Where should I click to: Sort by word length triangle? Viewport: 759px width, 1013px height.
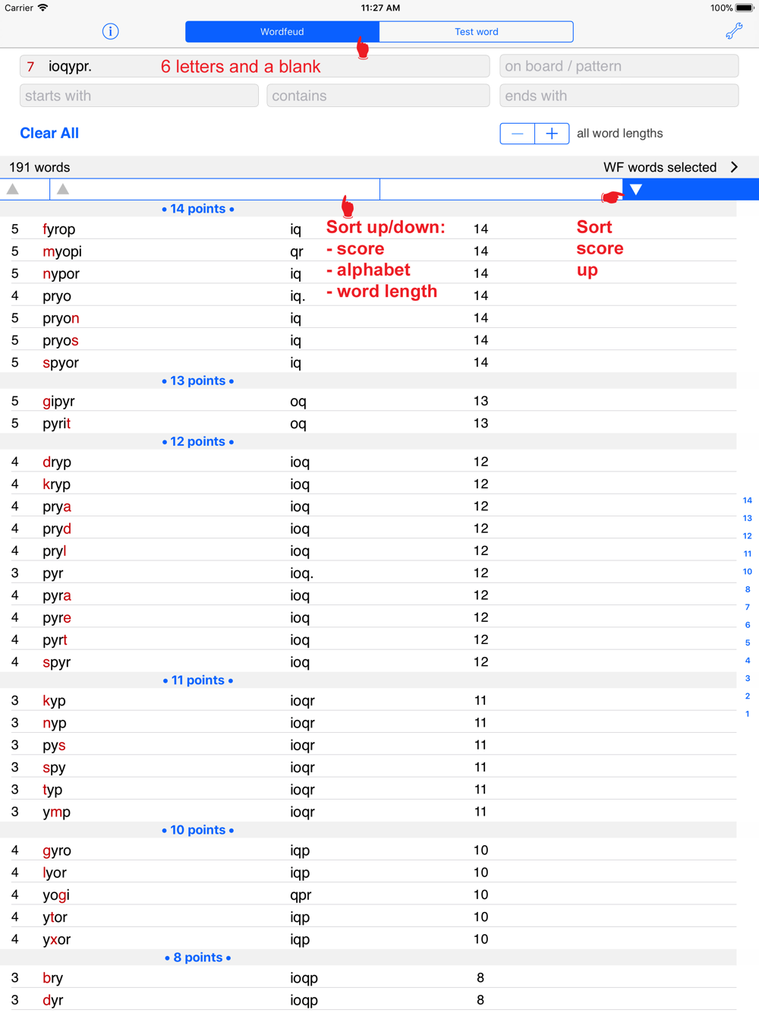tap(13, 189)
